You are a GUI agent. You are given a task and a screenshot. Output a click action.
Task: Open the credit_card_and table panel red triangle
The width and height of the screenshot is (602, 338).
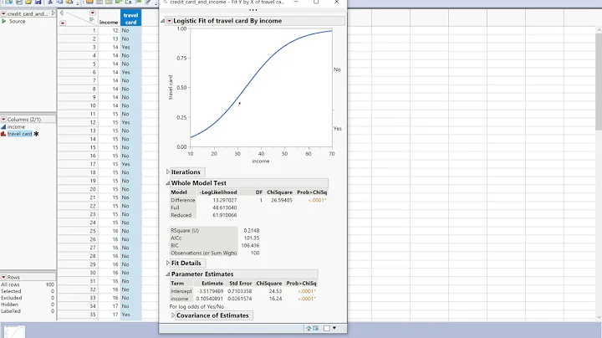coord(3,13)
